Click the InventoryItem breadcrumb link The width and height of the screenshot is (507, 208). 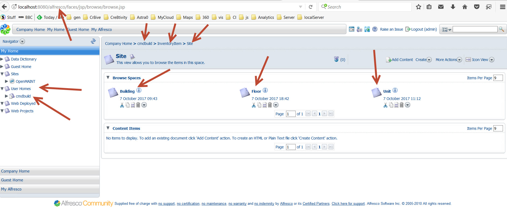(169, 44)
